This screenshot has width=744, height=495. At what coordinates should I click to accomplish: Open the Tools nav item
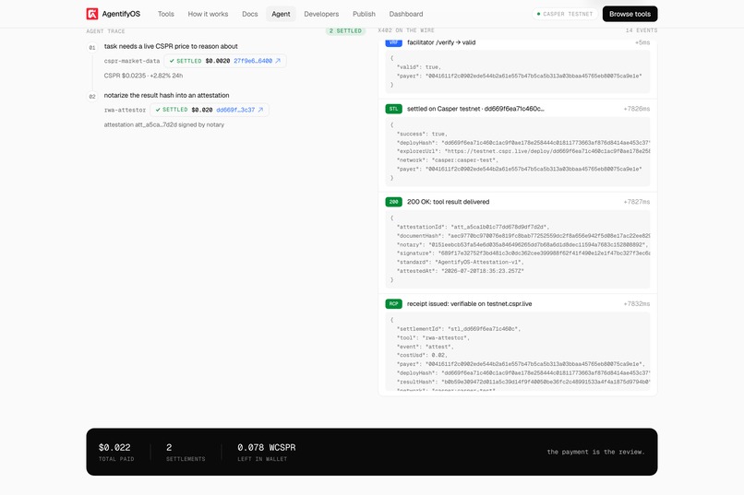[x=165, y=14]
